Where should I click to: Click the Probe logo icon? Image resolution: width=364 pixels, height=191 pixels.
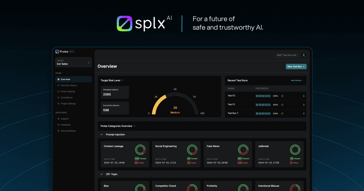pyautogui.click(x=57, y=52)
